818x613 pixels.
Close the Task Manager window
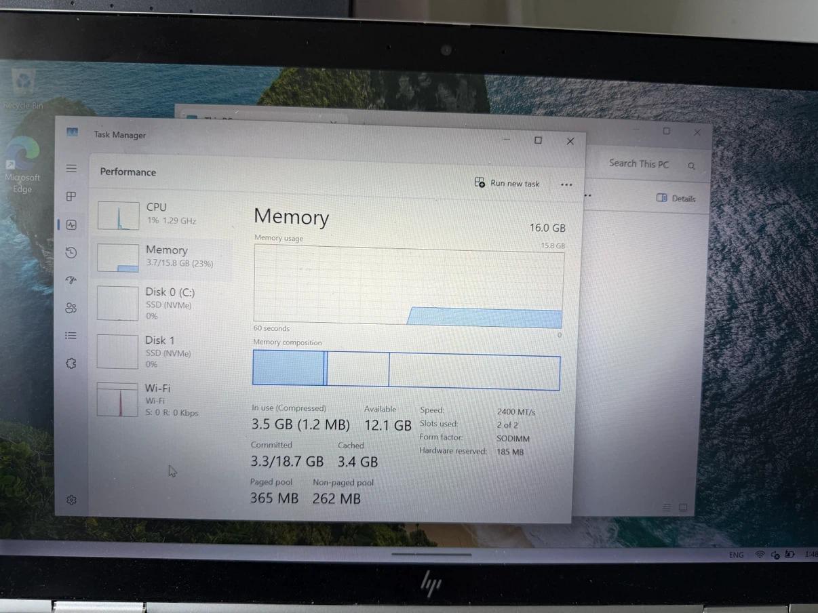pyautogui.click(x=570, y=141)
